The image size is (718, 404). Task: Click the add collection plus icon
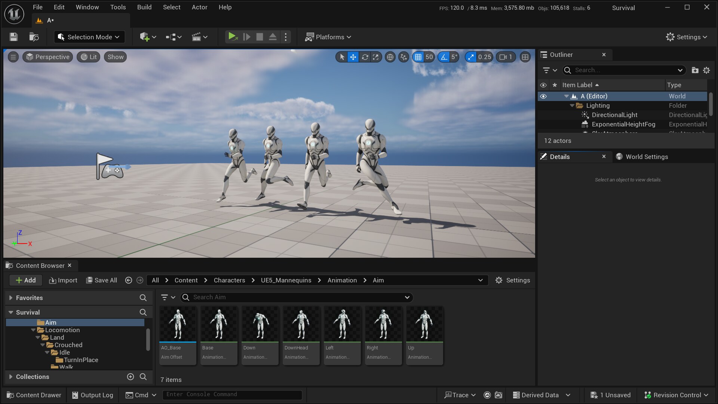coord(130,377)
